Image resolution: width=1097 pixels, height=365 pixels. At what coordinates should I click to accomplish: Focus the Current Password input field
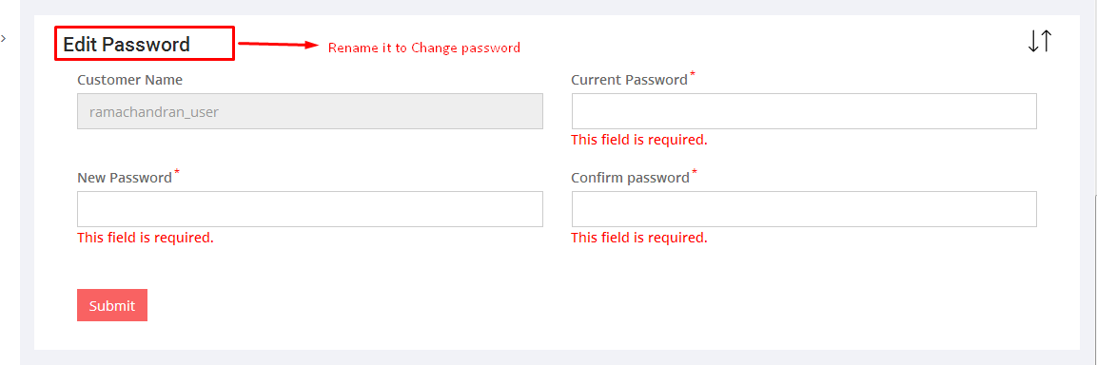coord(804,111)
